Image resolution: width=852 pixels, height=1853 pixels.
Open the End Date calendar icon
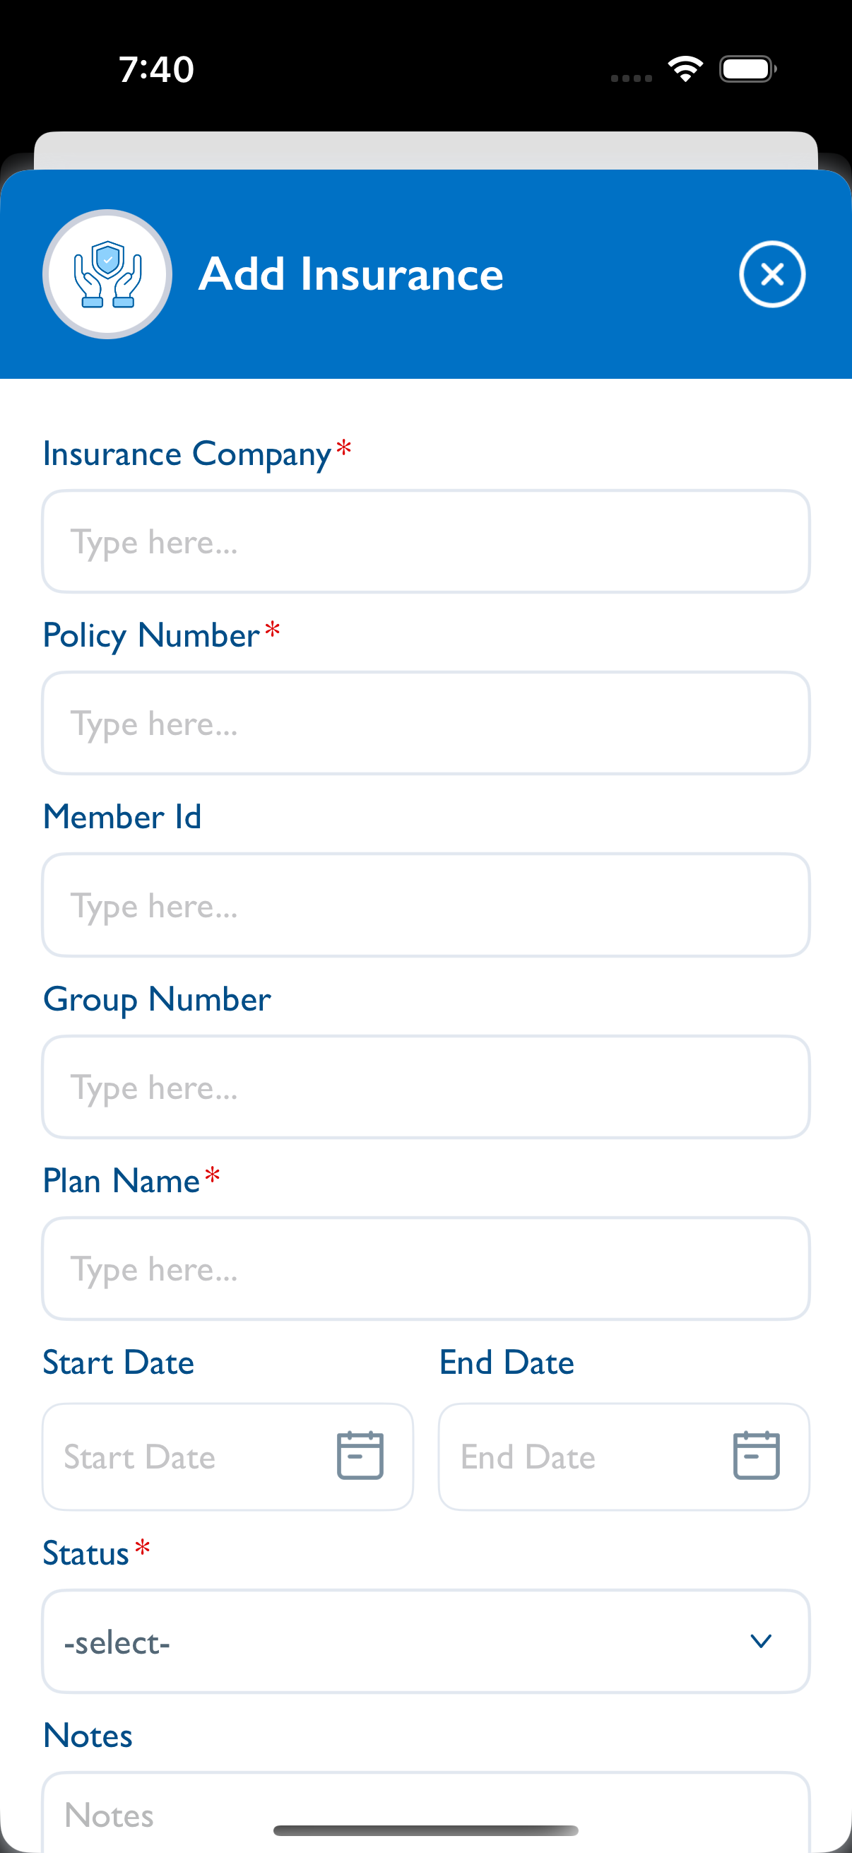[756, 1455]
